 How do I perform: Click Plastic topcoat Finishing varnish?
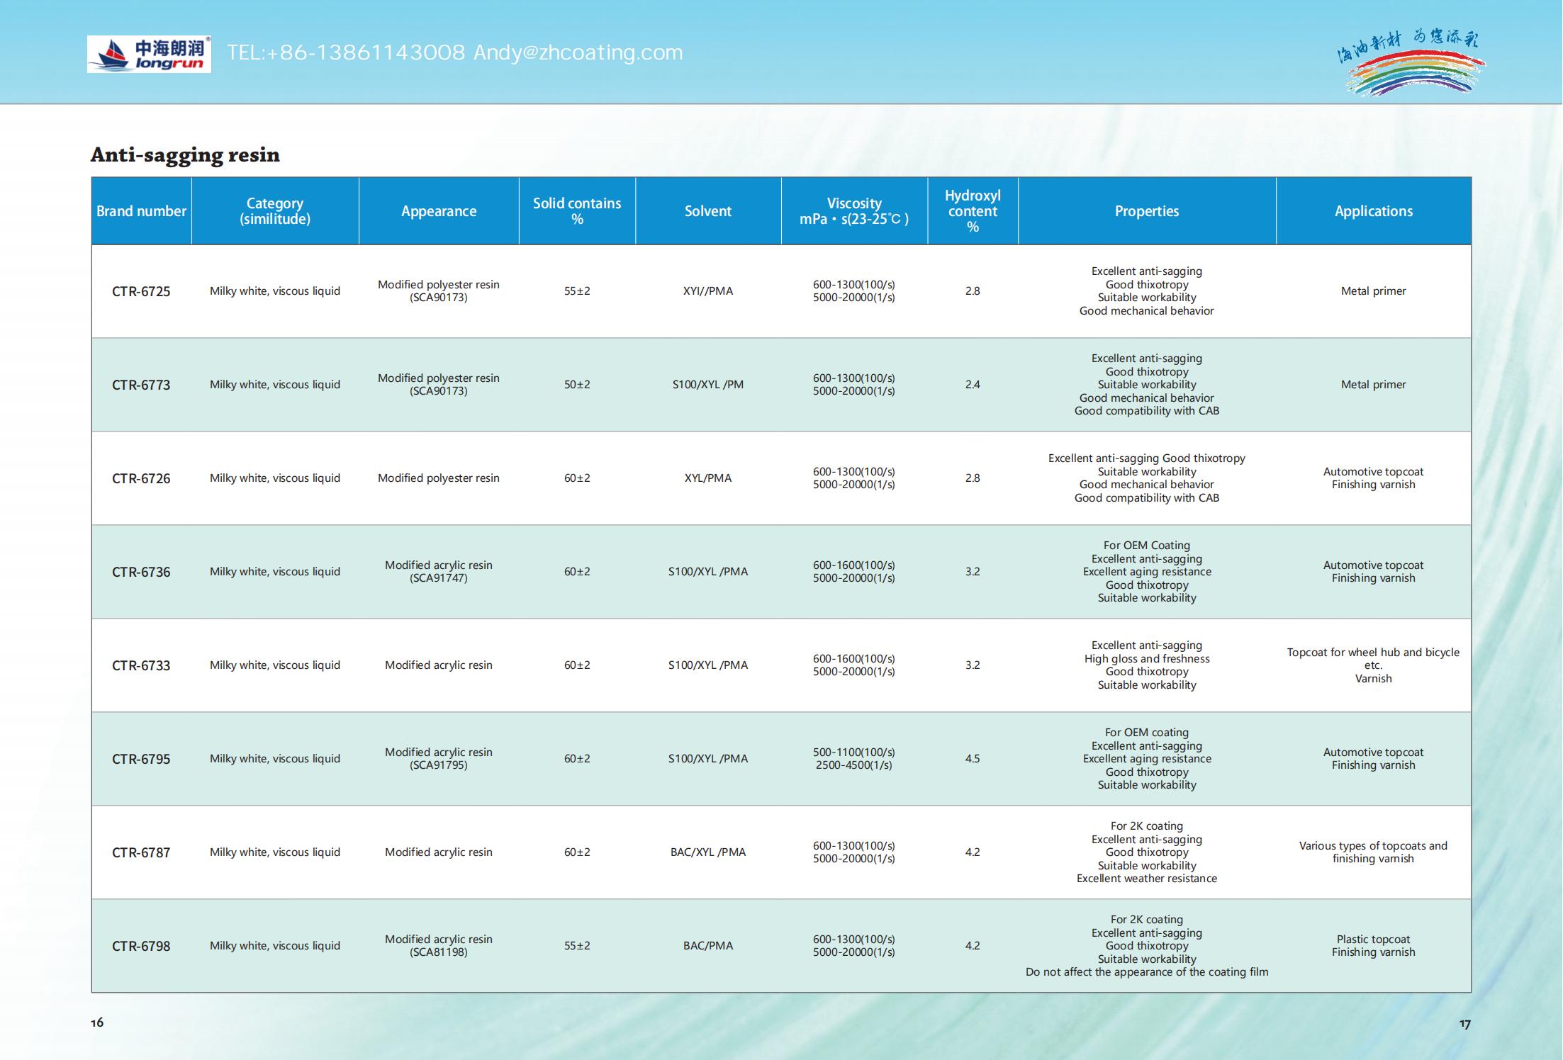pyautogui.click(x=1374, y=946)
